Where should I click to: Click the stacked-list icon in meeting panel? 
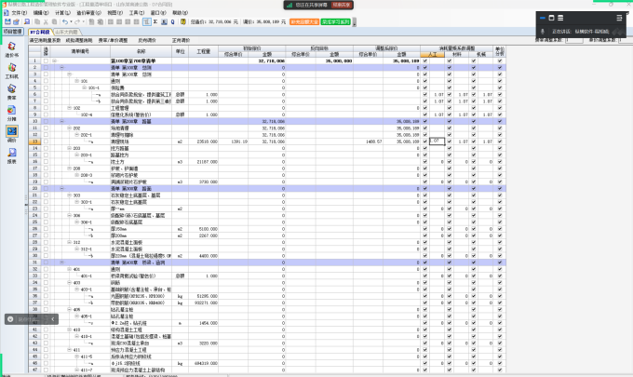(x=560, y=18)
